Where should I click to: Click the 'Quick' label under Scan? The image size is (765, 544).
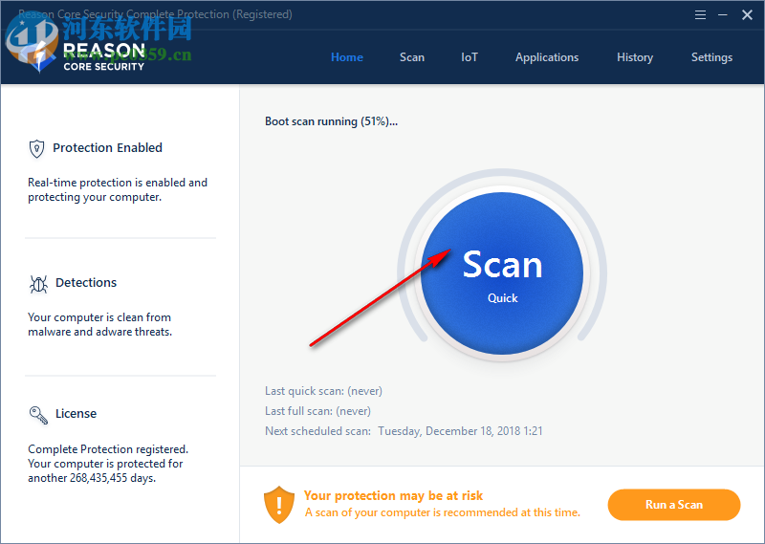pos(503,298)
